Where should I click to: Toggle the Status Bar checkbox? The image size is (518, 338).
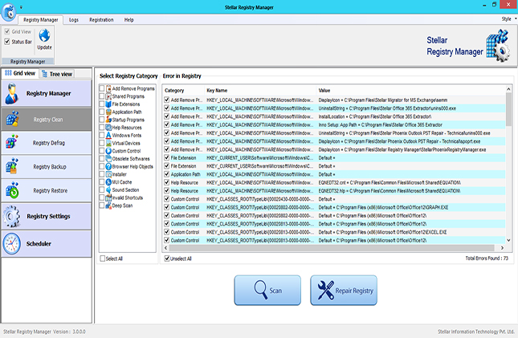coord(7,42)
